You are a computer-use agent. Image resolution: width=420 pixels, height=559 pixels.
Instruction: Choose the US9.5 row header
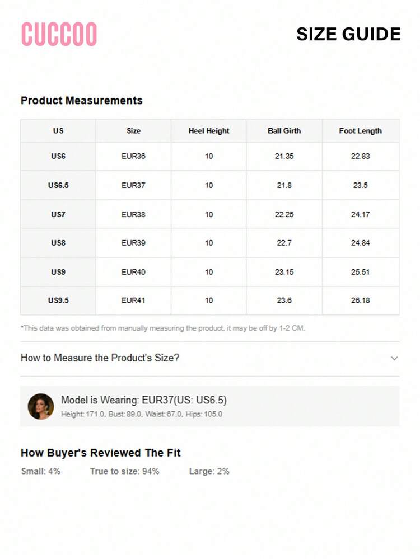(x=58, y=300)
